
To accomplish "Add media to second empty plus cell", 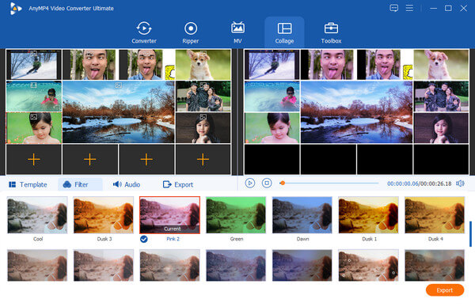I will [90, 159].
